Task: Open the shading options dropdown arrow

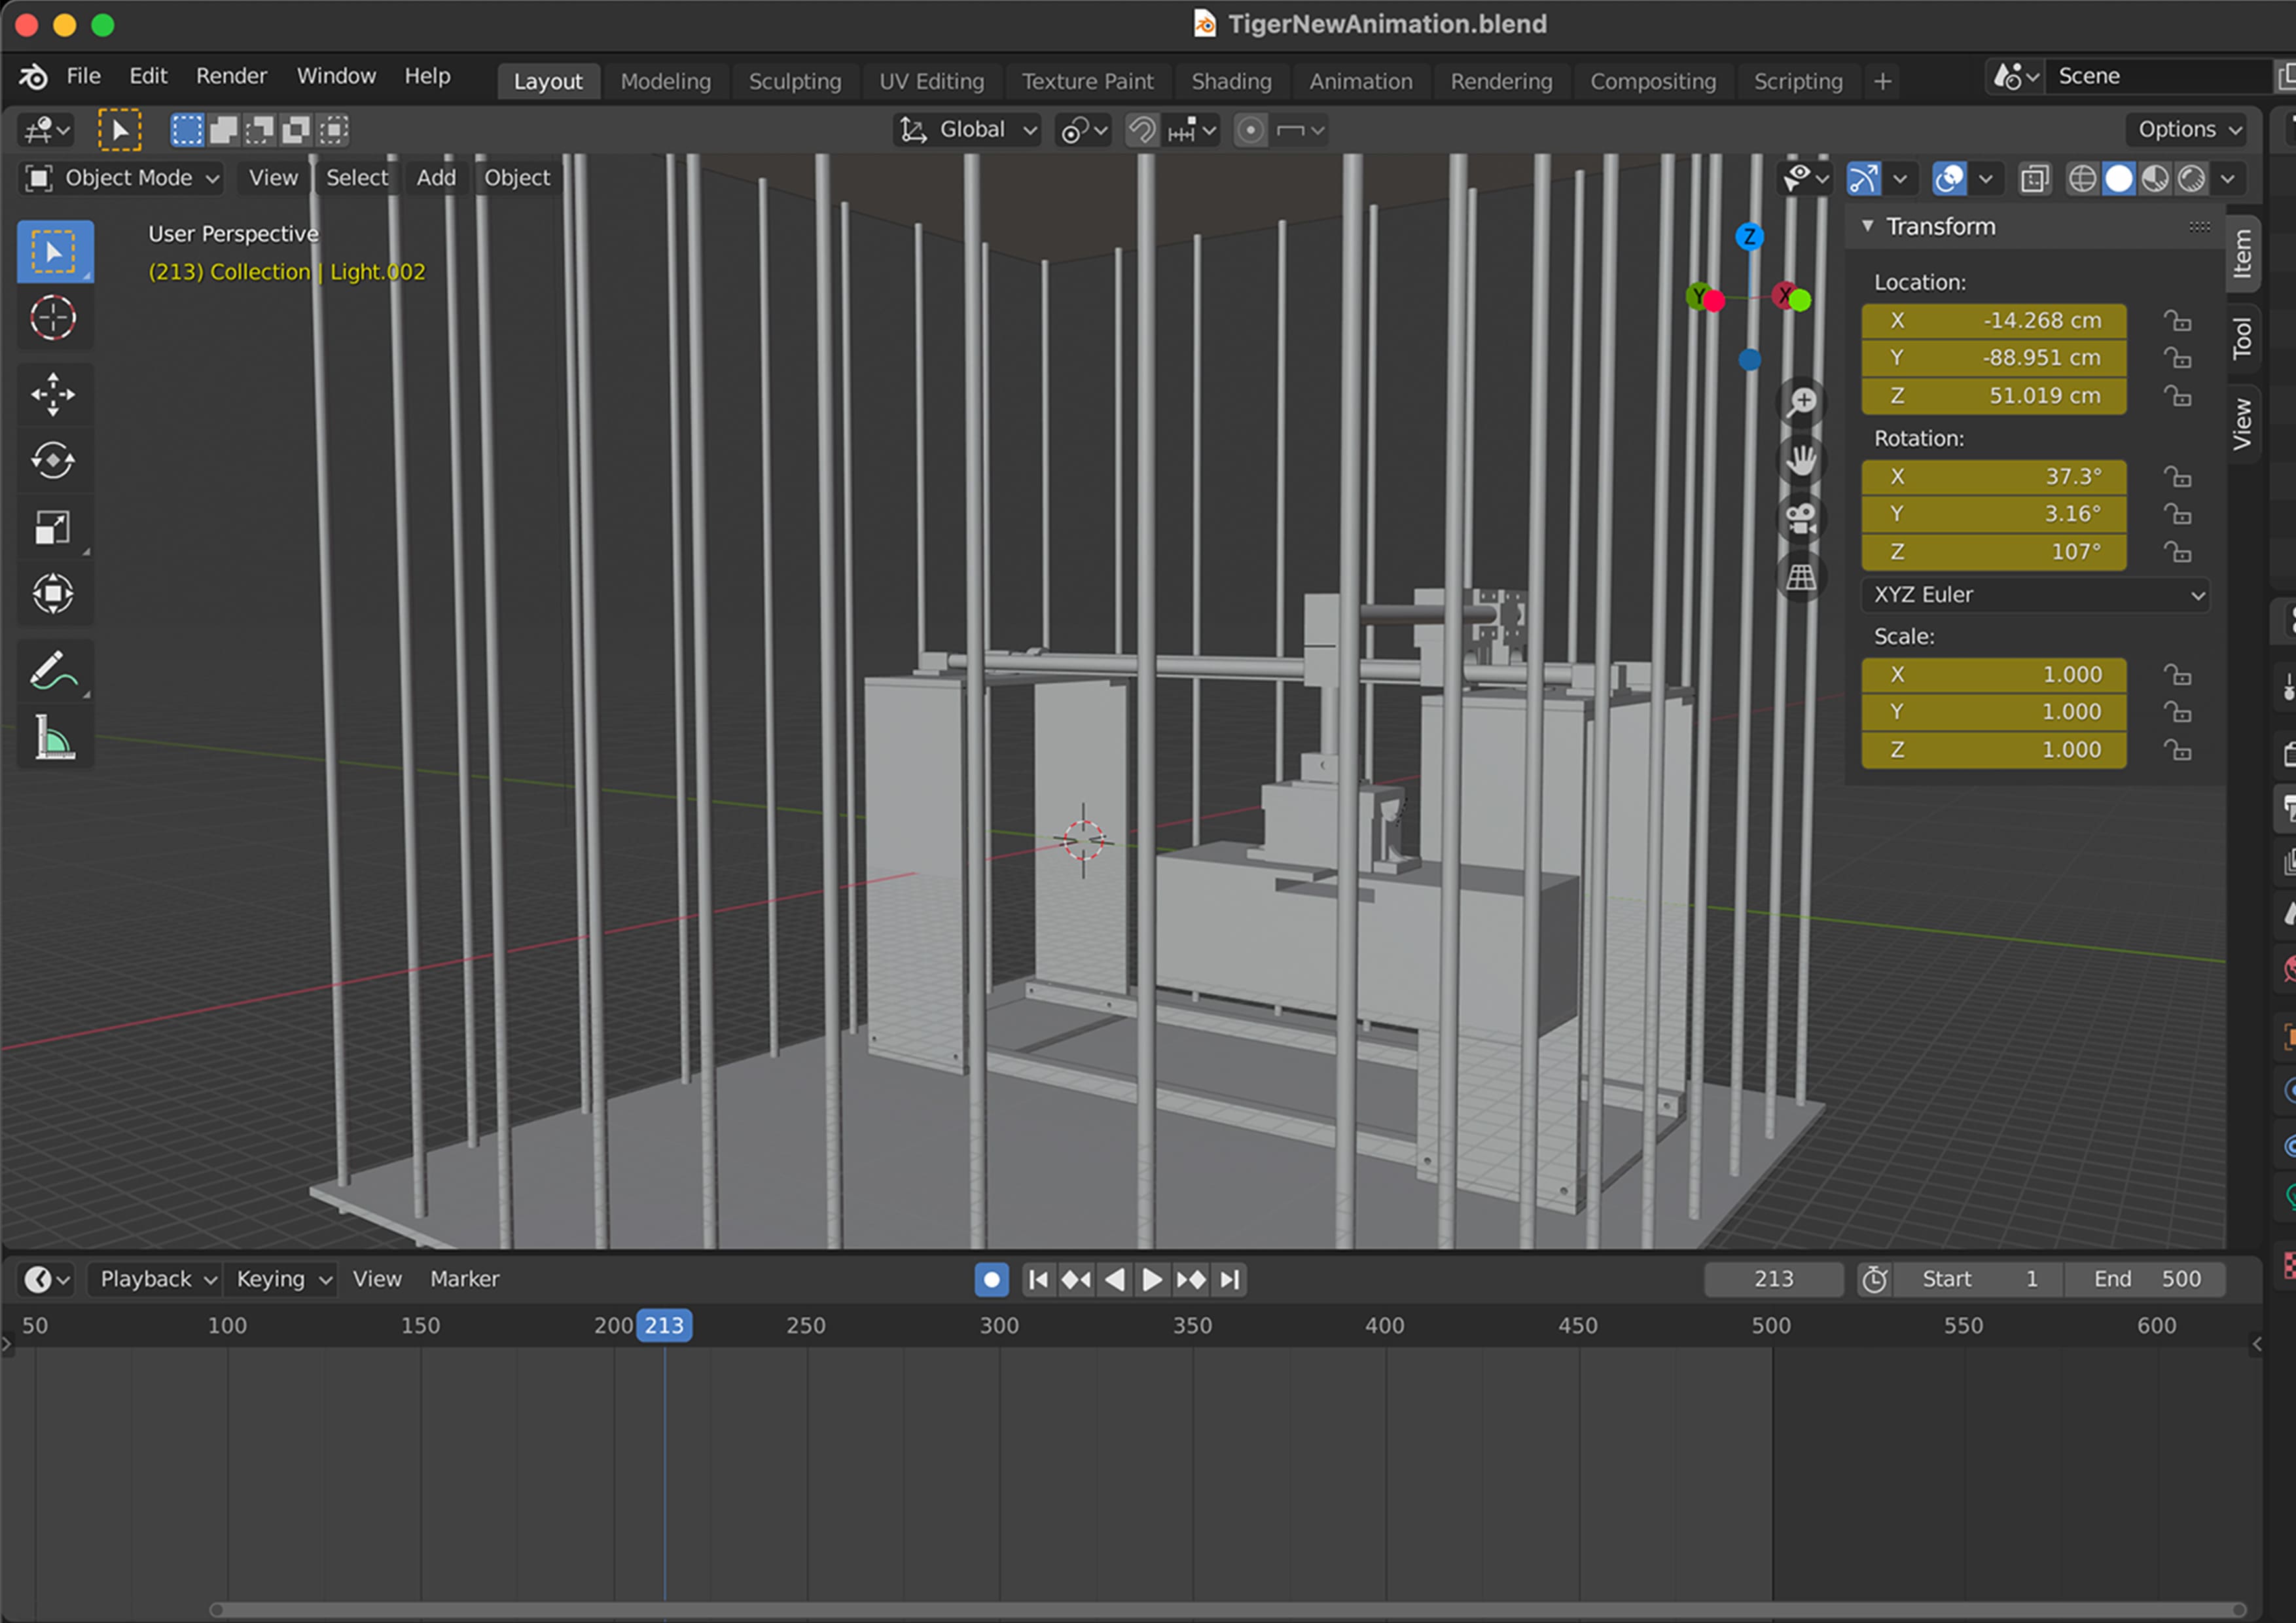Action: point(2227,179)
